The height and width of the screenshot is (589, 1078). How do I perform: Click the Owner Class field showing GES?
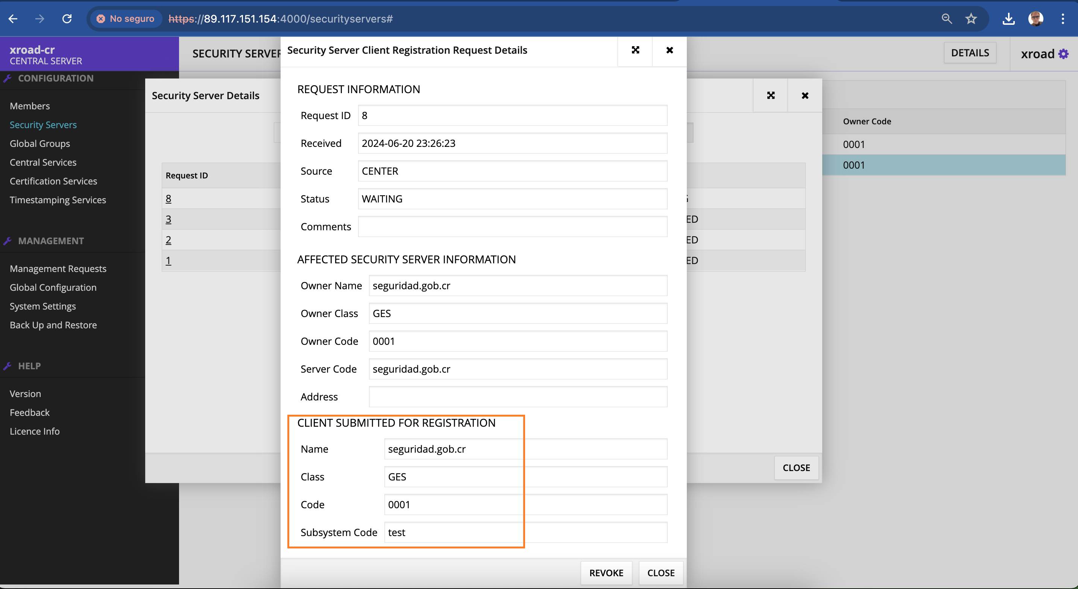(518, 314)
